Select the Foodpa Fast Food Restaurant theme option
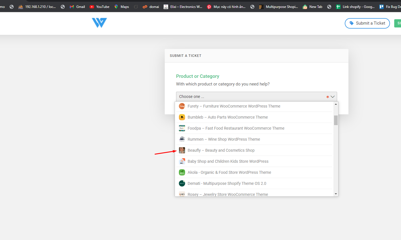Image resolution: width=401 pixels, height=240 pixels. (254, 128)
